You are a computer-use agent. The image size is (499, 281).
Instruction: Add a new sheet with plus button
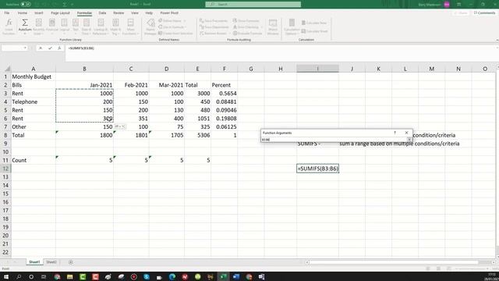point(71,262)
